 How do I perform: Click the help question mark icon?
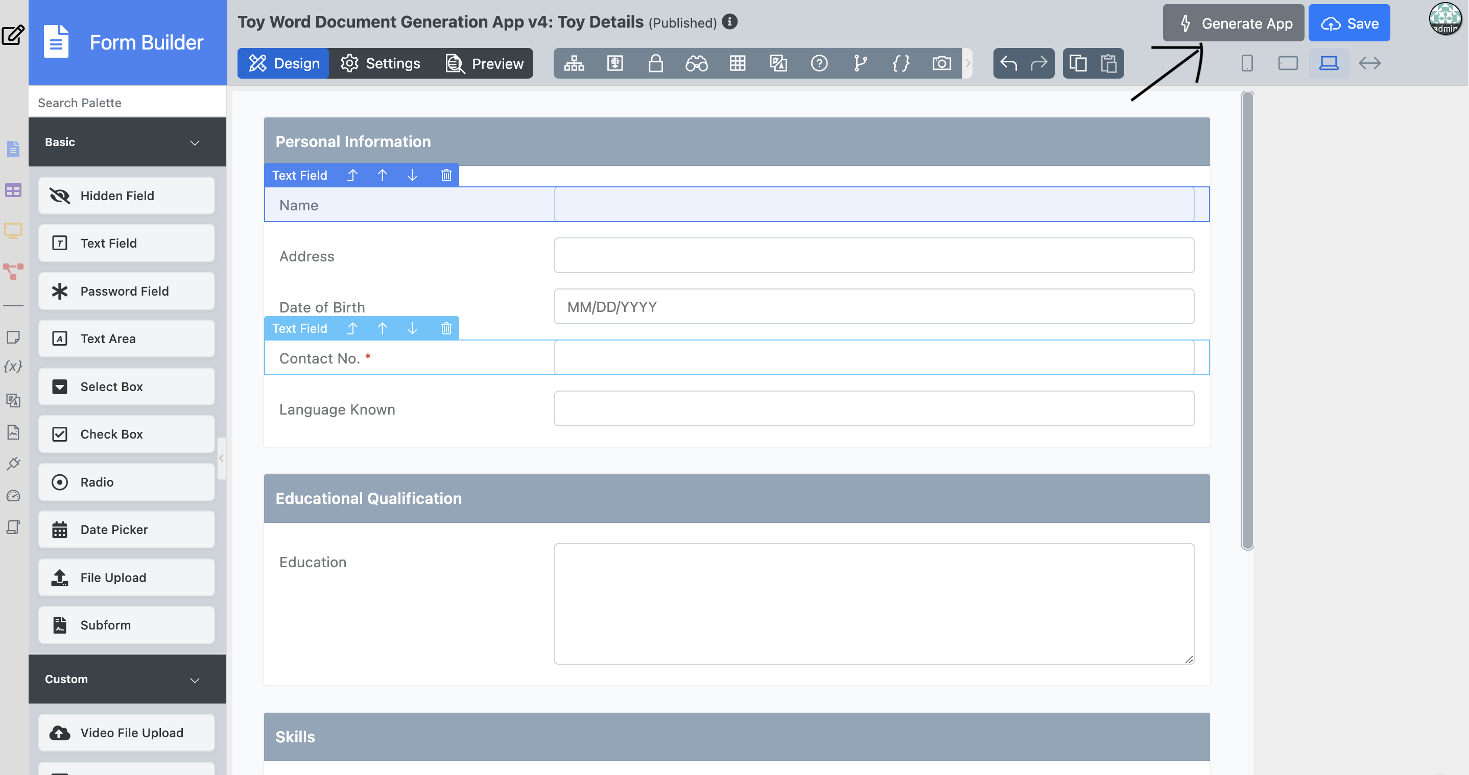tap(819, 63)
